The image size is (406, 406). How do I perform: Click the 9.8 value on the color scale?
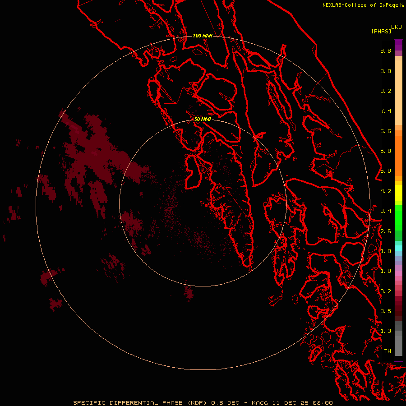click(386, 51)
